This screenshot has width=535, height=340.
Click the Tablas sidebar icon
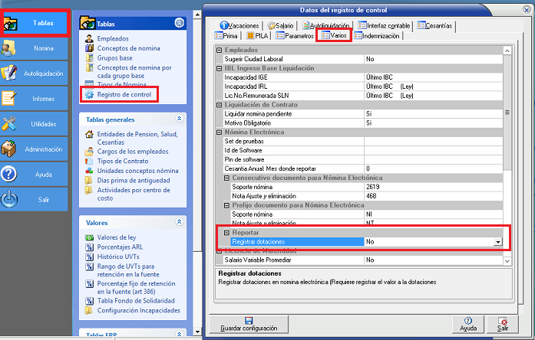[x=11, y=24]
